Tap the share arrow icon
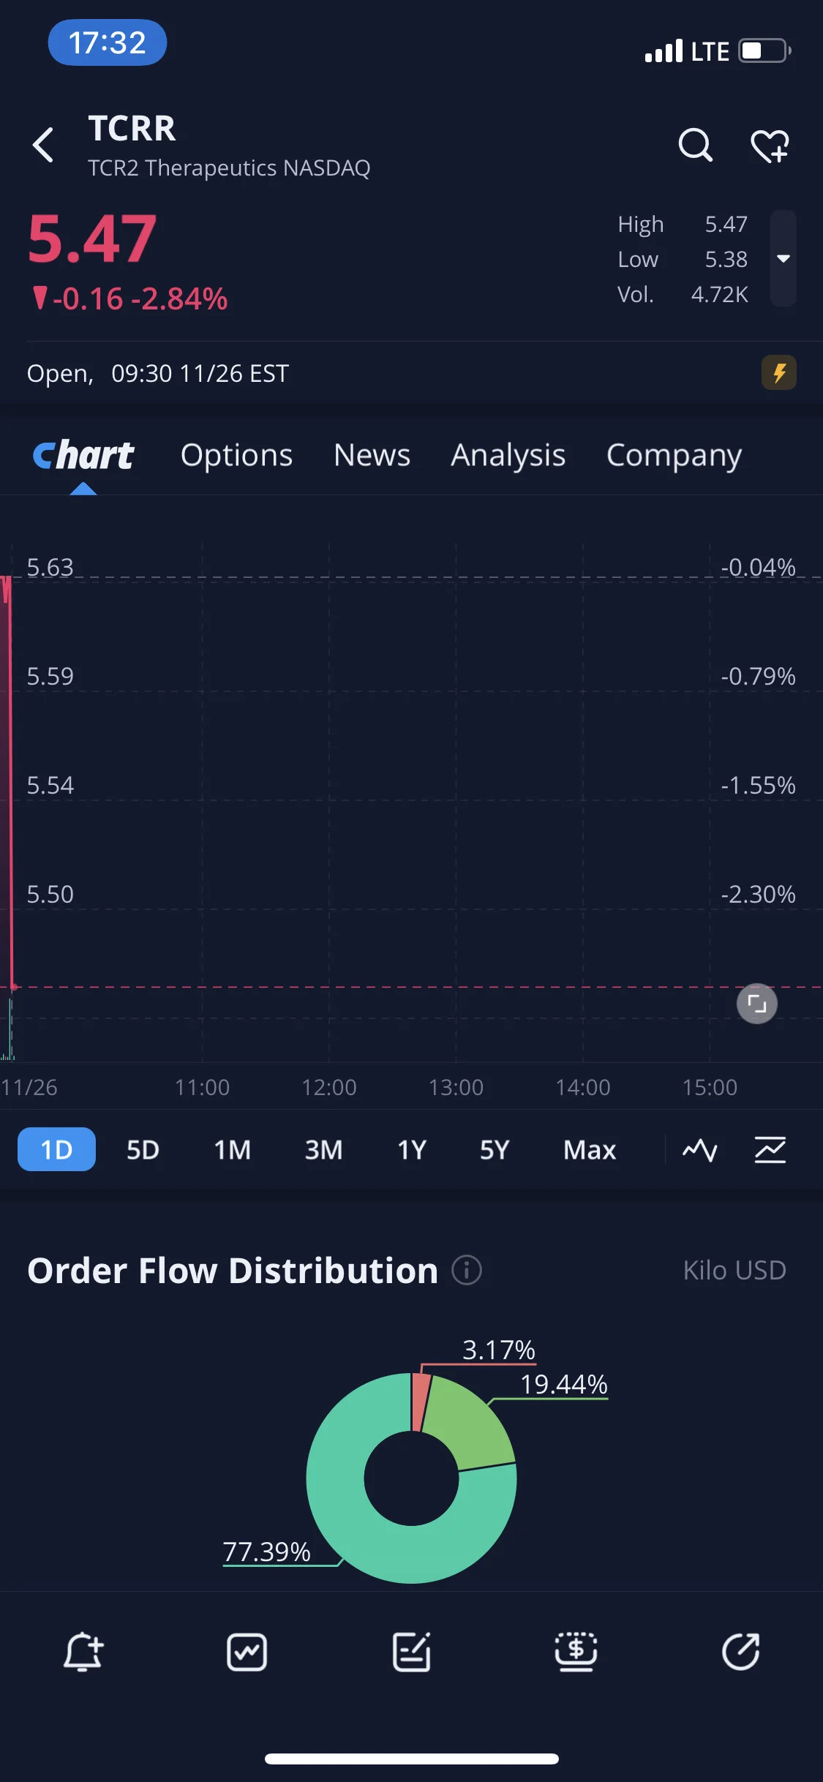Screen dimensions: 823x1782 [x=740, y=1651]
